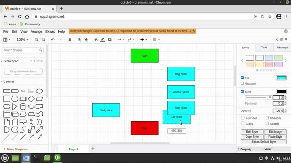Image resolution: width=291 pixels, height=163 pixels.
Task: Click the Unsaved changes save banner
Action: [x=132, y=31]
